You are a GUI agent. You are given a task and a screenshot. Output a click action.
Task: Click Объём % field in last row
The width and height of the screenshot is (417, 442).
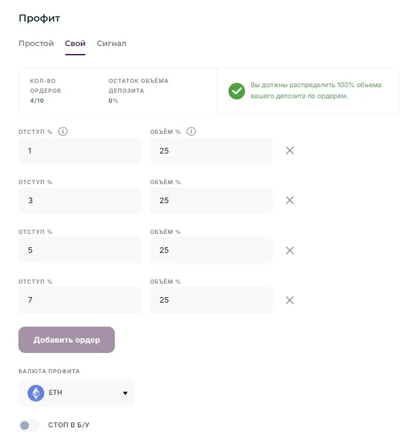pyautogui.click(x=211, y=300)
